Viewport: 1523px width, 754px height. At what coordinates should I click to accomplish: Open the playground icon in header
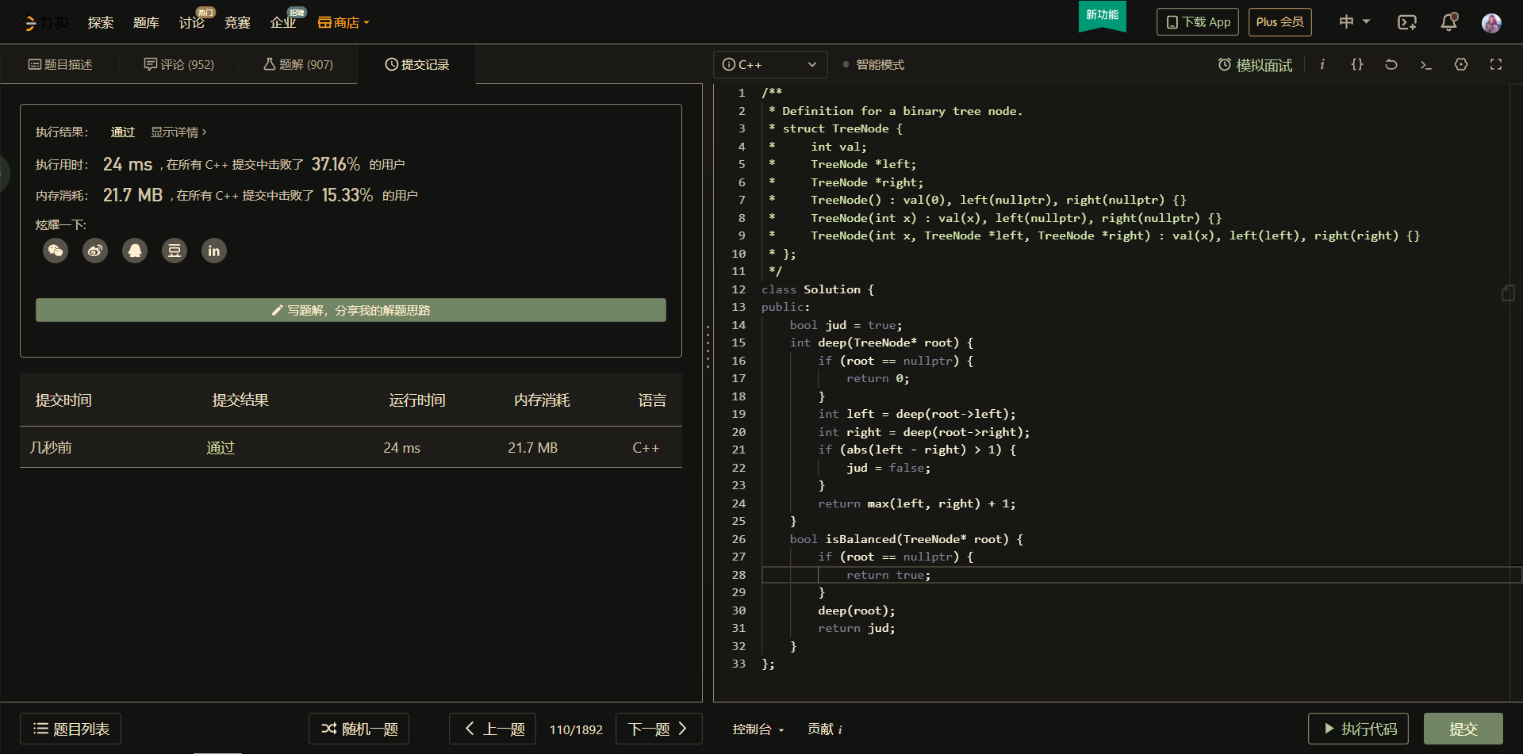[1407, 22]
